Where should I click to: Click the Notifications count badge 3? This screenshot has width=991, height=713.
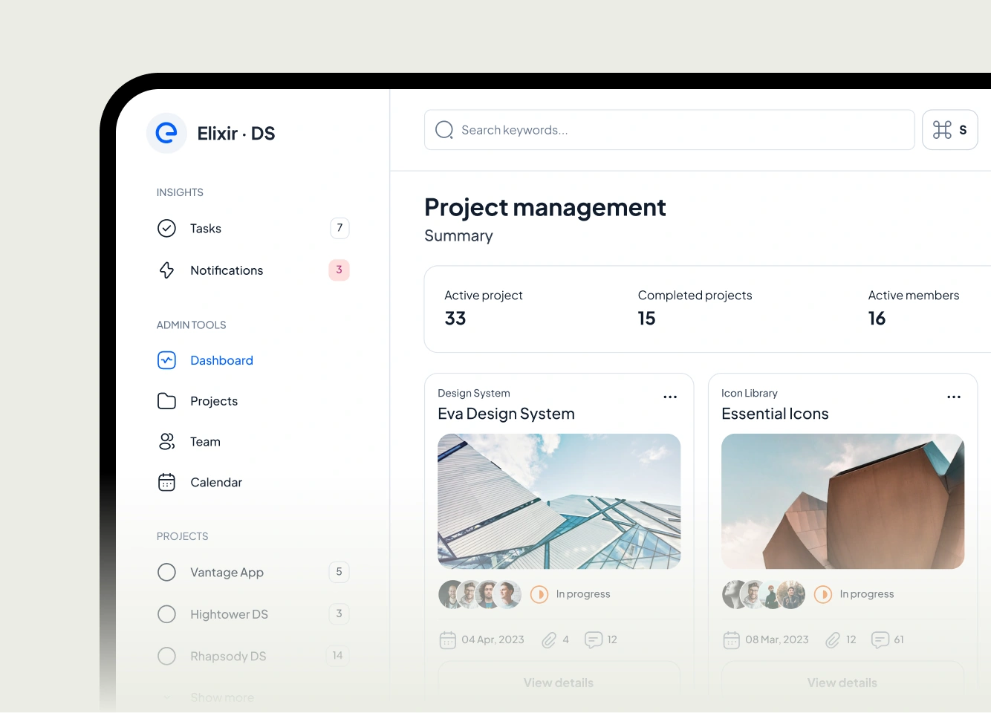pos(339,270)
